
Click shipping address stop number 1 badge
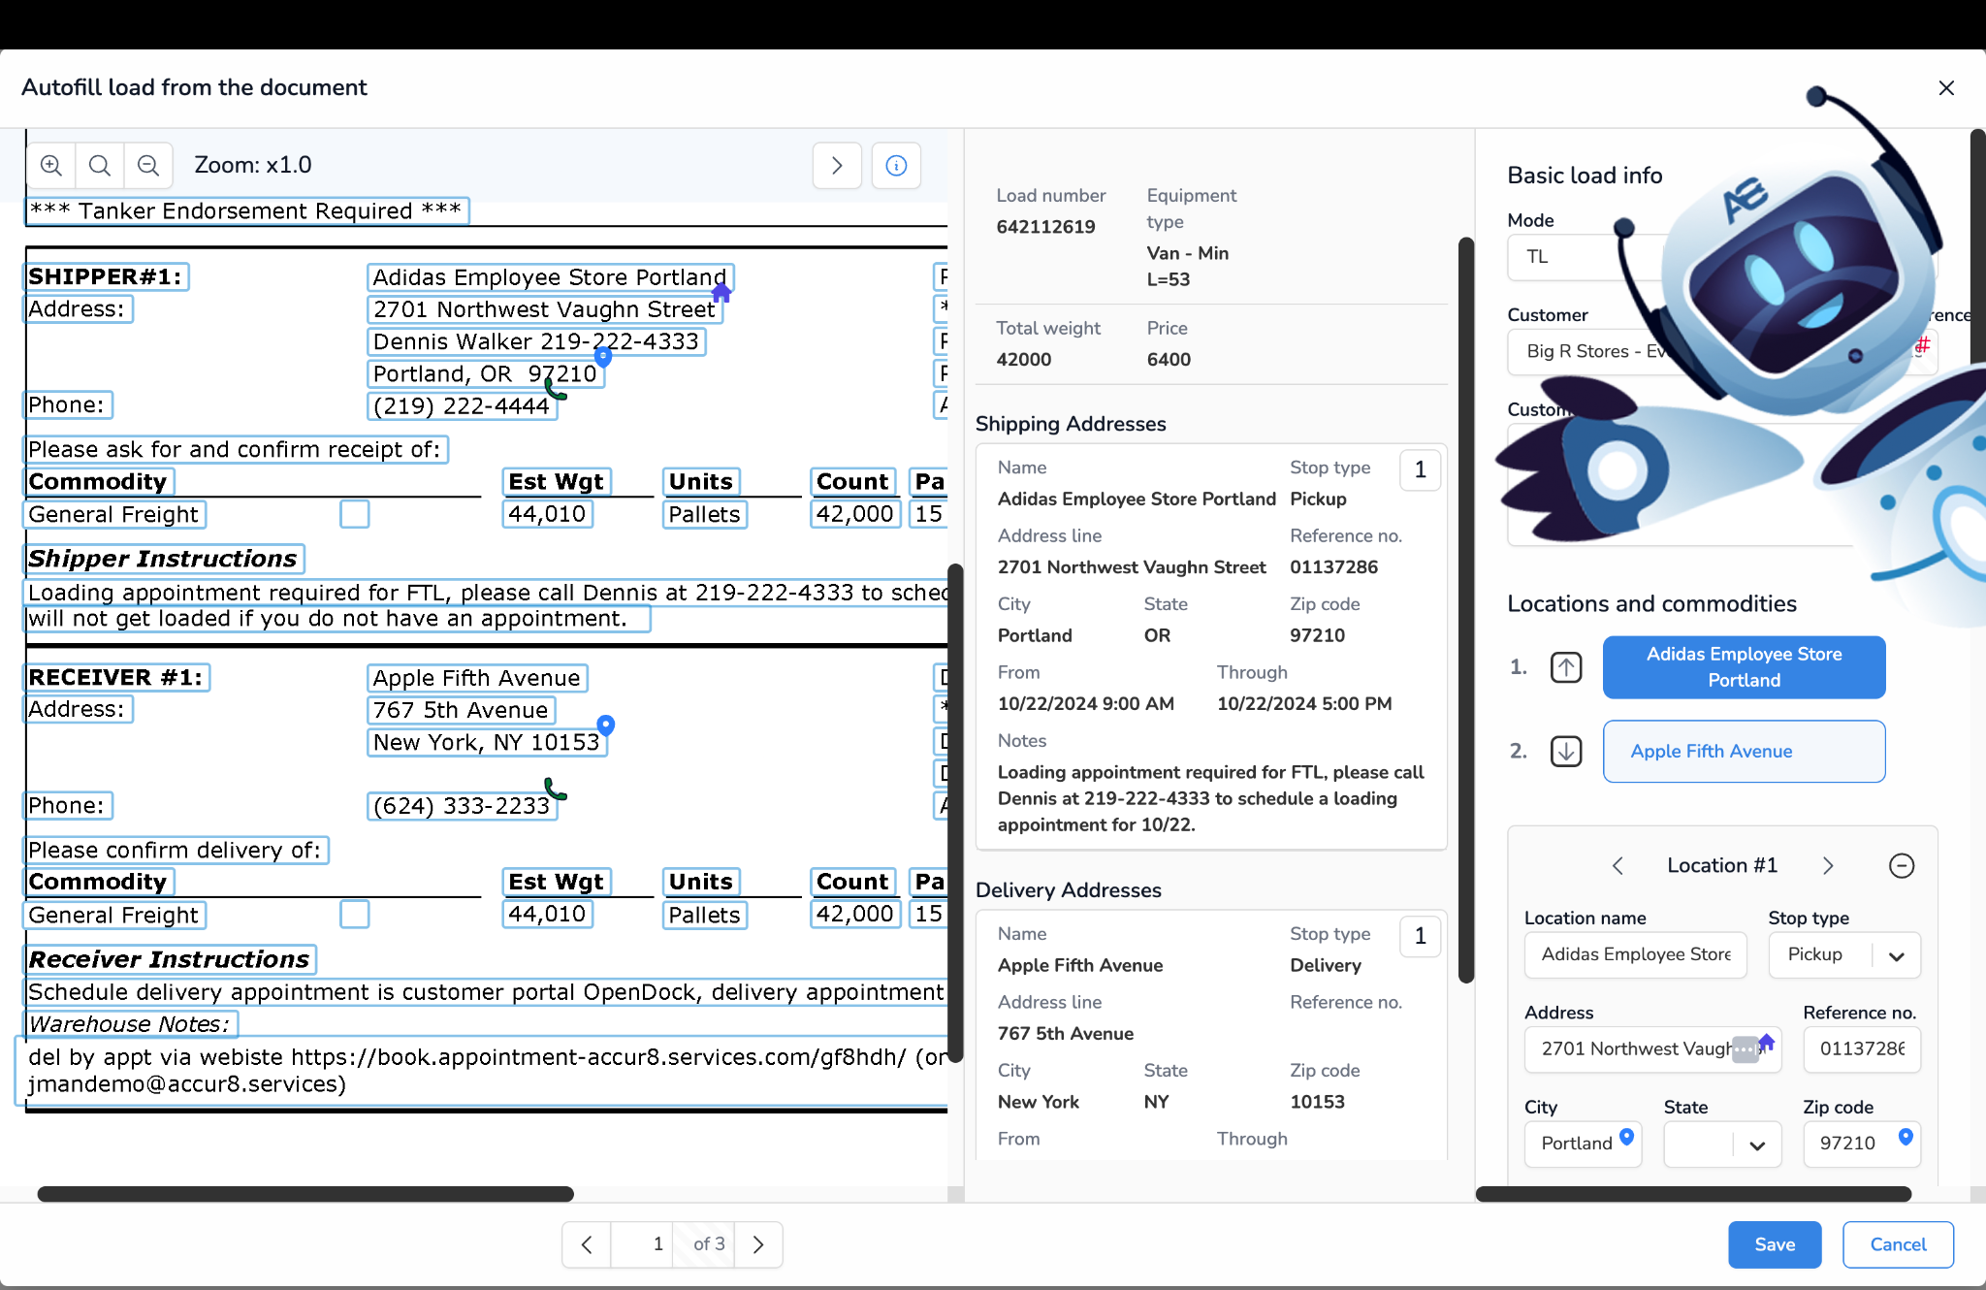(1421, 470)
